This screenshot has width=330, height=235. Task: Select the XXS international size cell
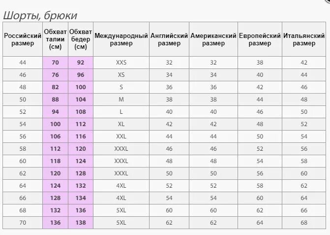coord(121,63)
